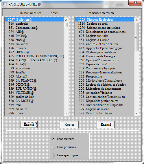144x164 pixels.
Task: Click the left Enoncé button under entities list
Action: click(29, 125)
